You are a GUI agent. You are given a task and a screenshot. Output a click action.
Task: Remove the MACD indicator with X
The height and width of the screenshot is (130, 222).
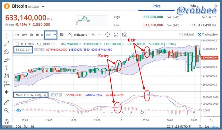point(60,95)
